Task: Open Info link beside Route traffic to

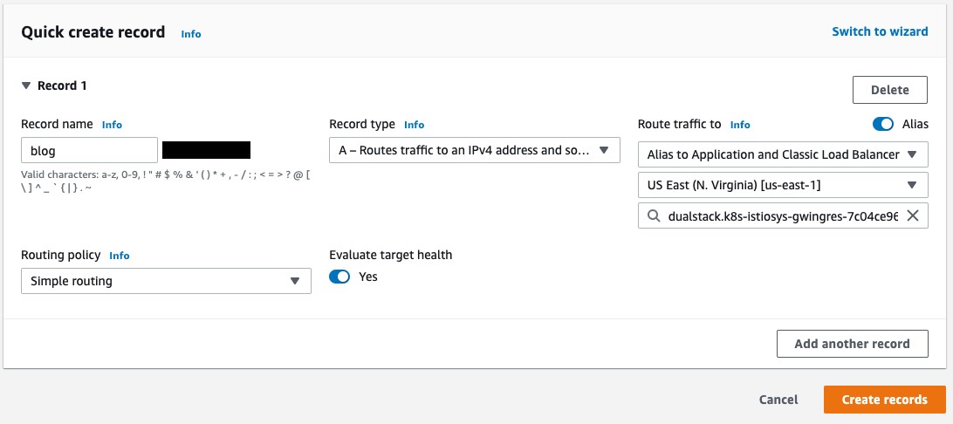Action: (740, 125)
